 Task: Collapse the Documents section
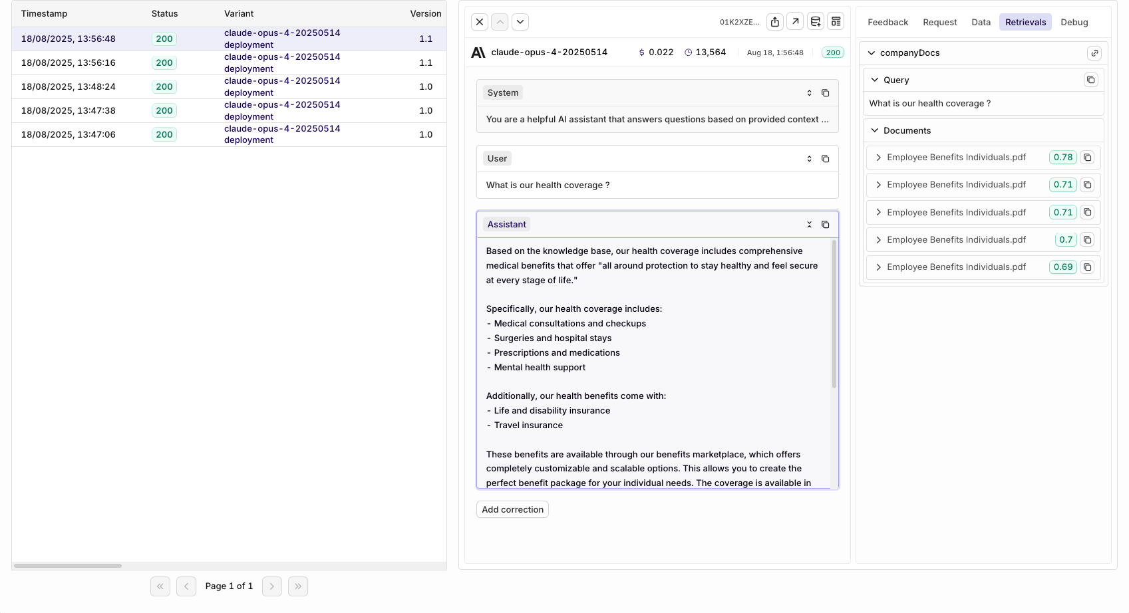[875, 130]
